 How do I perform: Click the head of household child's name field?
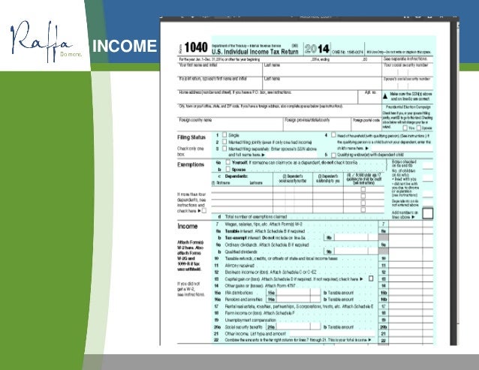tap(401, 149)
